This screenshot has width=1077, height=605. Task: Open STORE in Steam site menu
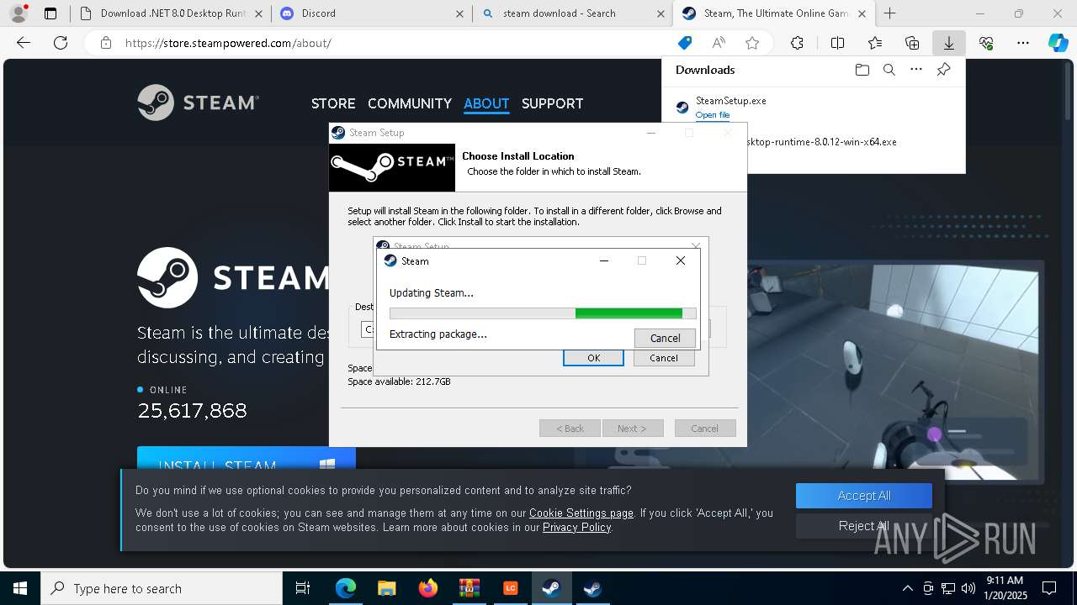tap(333, 103)
